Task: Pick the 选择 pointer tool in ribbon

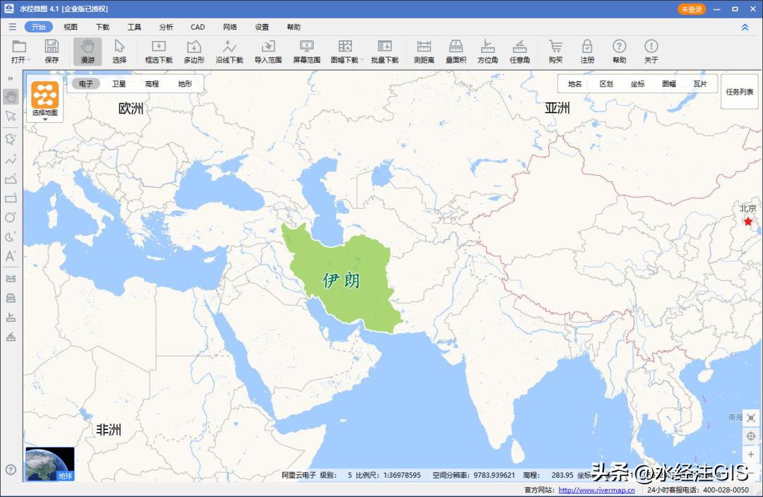Action: coord(119,52)
